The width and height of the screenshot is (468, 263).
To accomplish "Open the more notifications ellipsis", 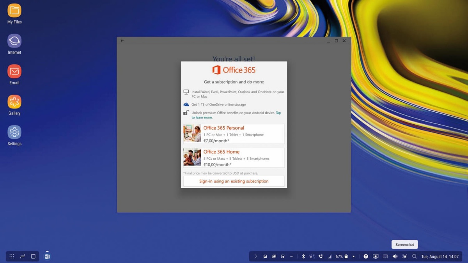I will tap(291, 256).
